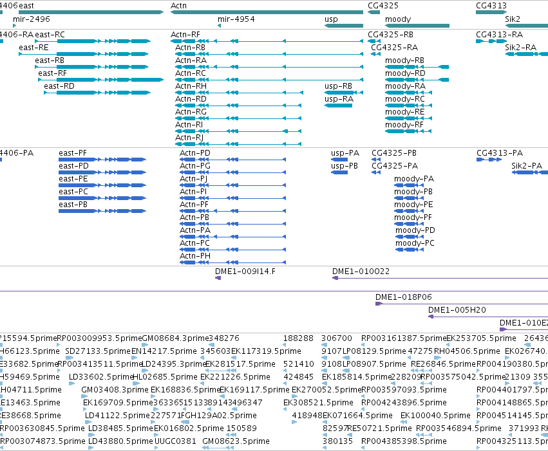
Task: Click the moody-RB transcript label
Action: 404,60
